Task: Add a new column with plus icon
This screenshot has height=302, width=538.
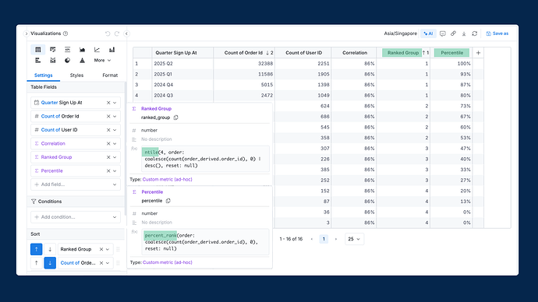Action: [478, 53]
